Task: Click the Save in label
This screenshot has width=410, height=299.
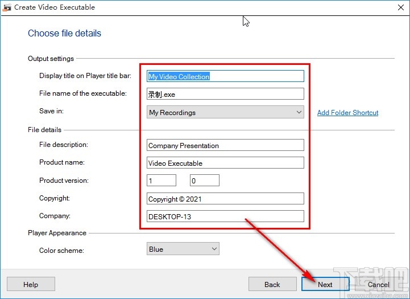Action: coord(52,111)
